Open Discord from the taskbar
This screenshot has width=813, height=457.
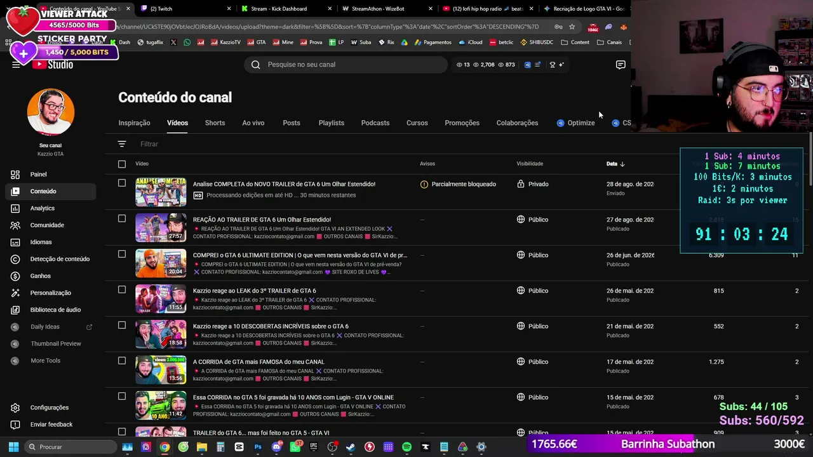pyautogui.click(x=276, y=447)
